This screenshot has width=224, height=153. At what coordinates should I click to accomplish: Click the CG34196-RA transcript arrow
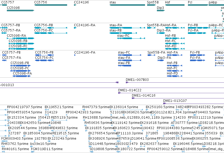click(75, 28)
